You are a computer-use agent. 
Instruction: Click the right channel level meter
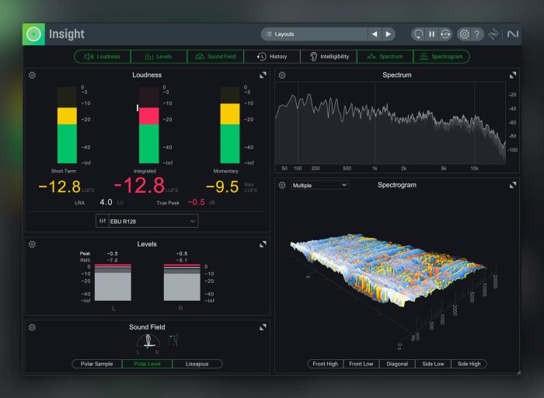tap(182, 282)
